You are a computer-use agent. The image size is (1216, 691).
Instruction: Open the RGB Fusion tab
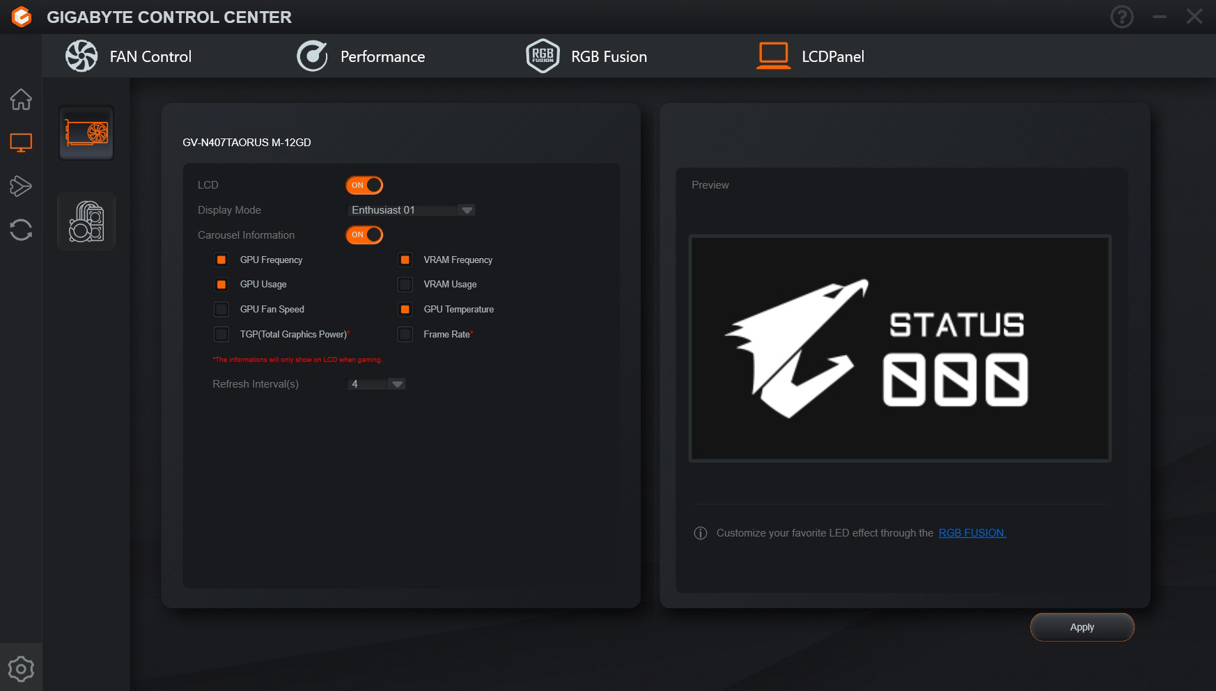pos(587,56)
